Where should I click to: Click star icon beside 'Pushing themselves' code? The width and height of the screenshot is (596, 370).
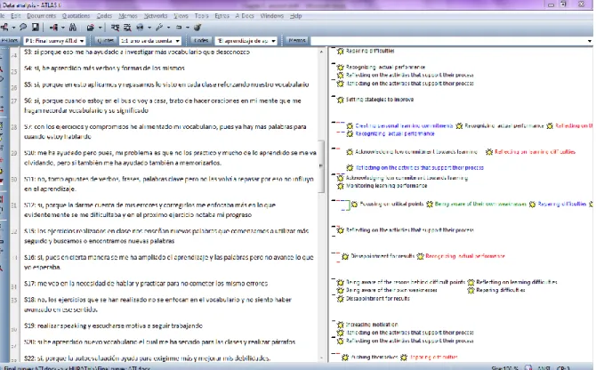tap(345, 358)
